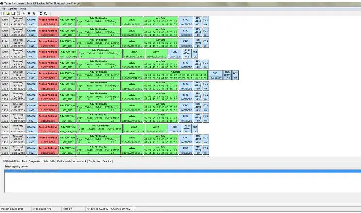Viewport: 361px width, 213px height.
Task: Switch to the Capturing device tab
Action: click(x=12, y=161)
